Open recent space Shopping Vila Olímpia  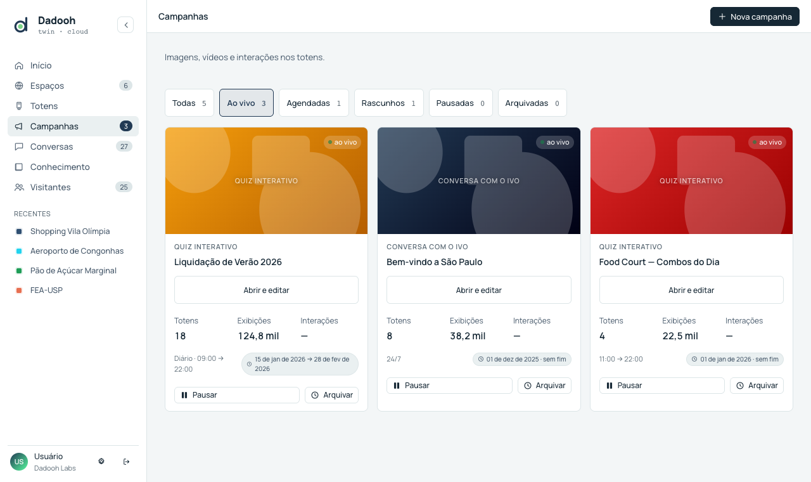73,231
